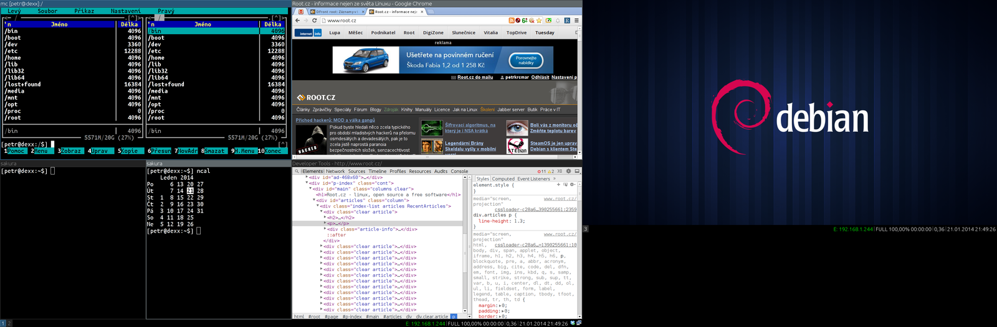
Task: Switch to the Network tab in DevTools
Action: click(x=335, y=171)
